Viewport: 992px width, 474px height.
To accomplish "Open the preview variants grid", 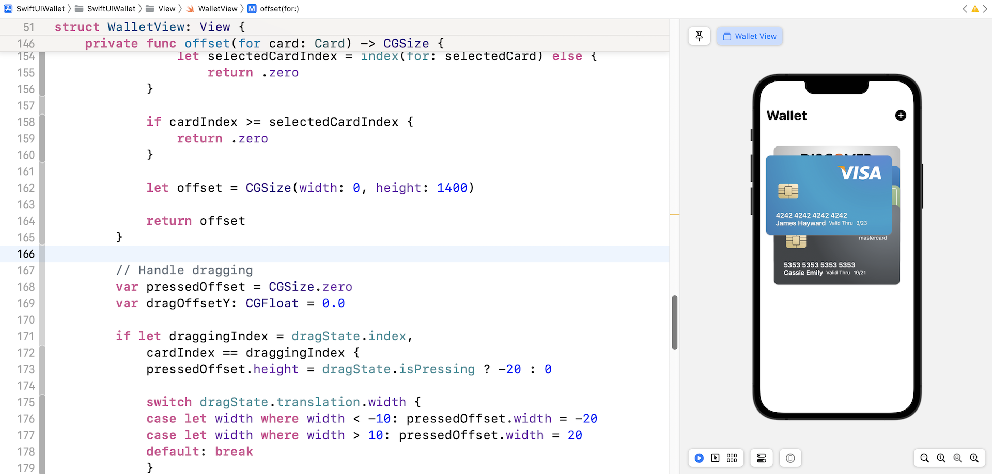I will click(732, 458).
